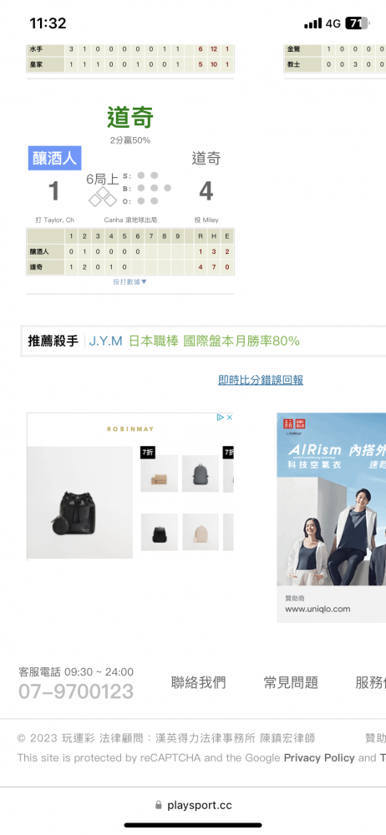Tap the lock icon beside playsport.cc

(x=159, y=805)
